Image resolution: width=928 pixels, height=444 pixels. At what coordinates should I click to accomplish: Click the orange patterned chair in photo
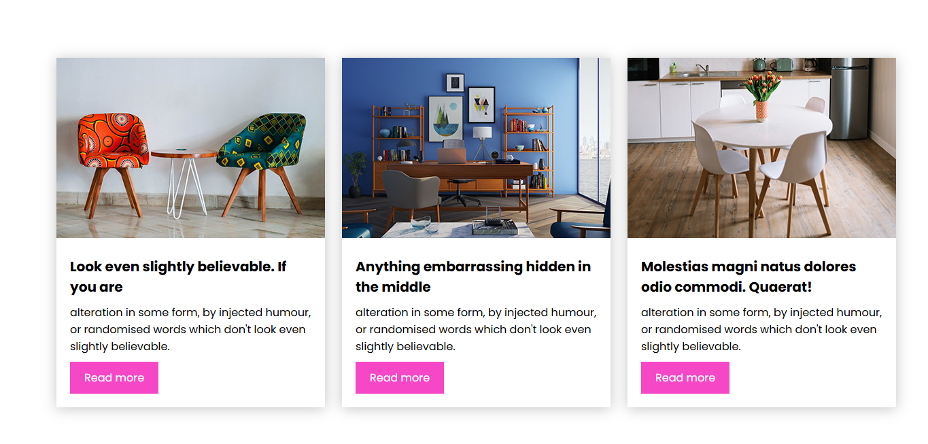click(112, 144)
